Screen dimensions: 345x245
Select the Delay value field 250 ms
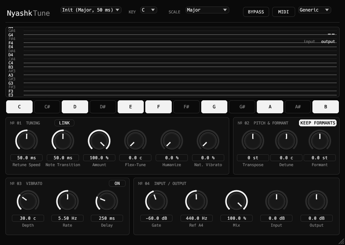[107, 218]
